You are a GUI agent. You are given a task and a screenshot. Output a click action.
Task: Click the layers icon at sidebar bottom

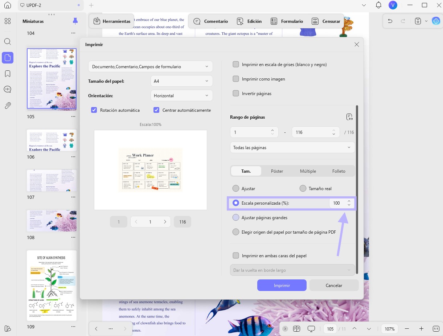[8, 328]
